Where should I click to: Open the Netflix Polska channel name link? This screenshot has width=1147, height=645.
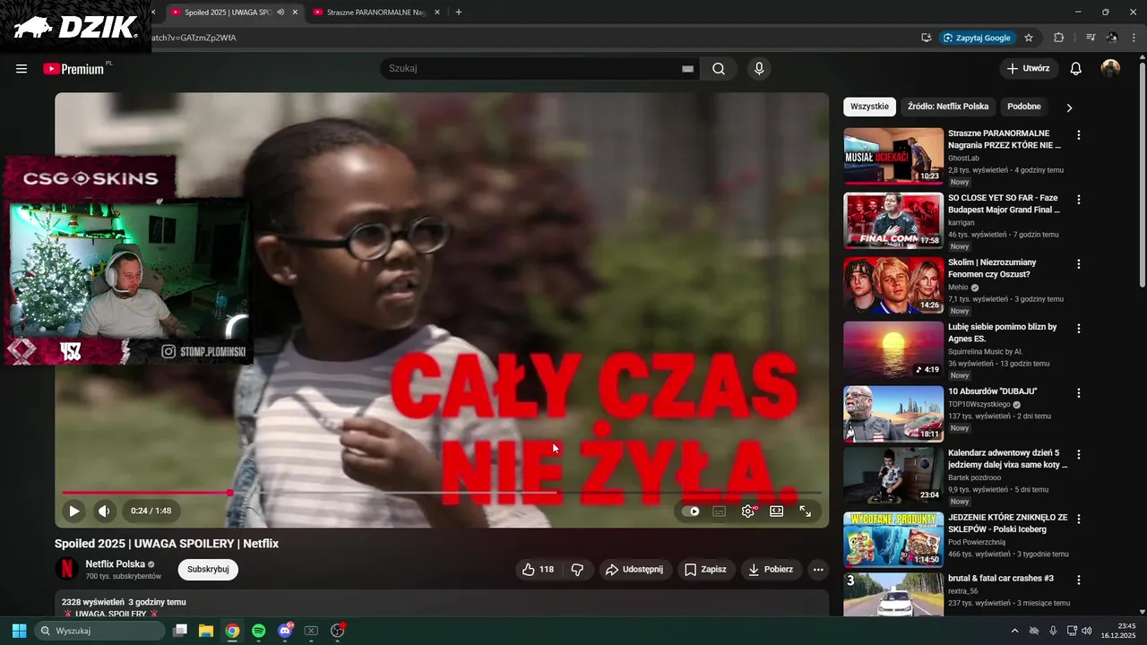(x=115, y=564)
